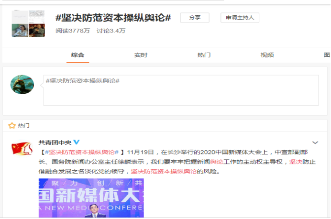Screen dimensions: 331x219
Task: Click the star icon next to 热门 heading
Action: 12,126
